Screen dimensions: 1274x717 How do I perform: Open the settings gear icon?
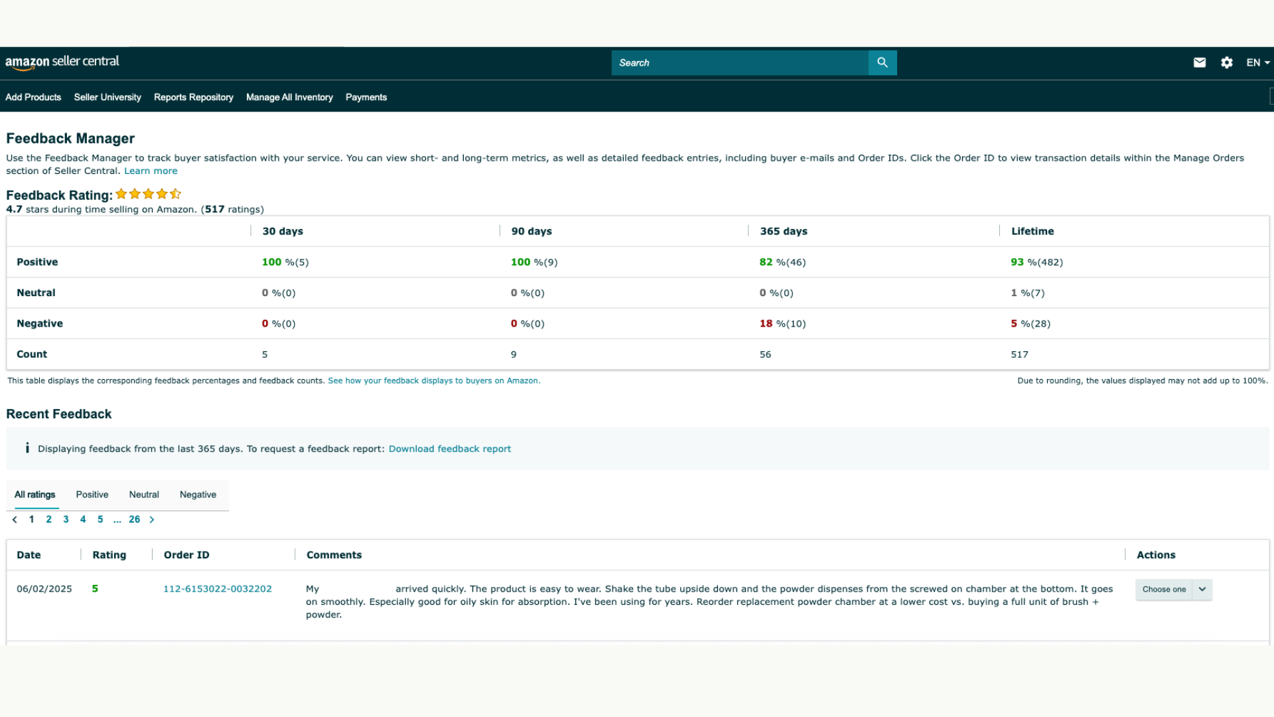click(x=1227, y=62)
